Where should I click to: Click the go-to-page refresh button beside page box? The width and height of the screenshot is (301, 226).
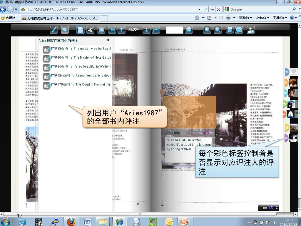pos(188,30)
